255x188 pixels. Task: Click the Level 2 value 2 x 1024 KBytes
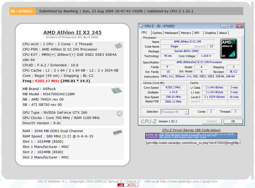[214, 97]
